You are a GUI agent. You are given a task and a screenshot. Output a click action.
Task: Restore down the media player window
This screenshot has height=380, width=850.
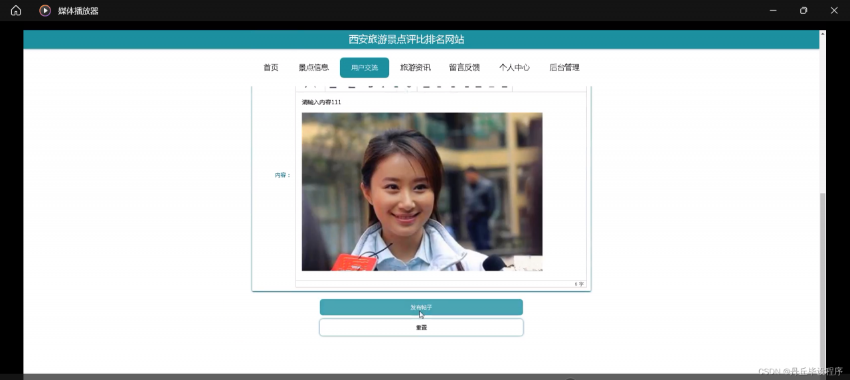[804, 11]
